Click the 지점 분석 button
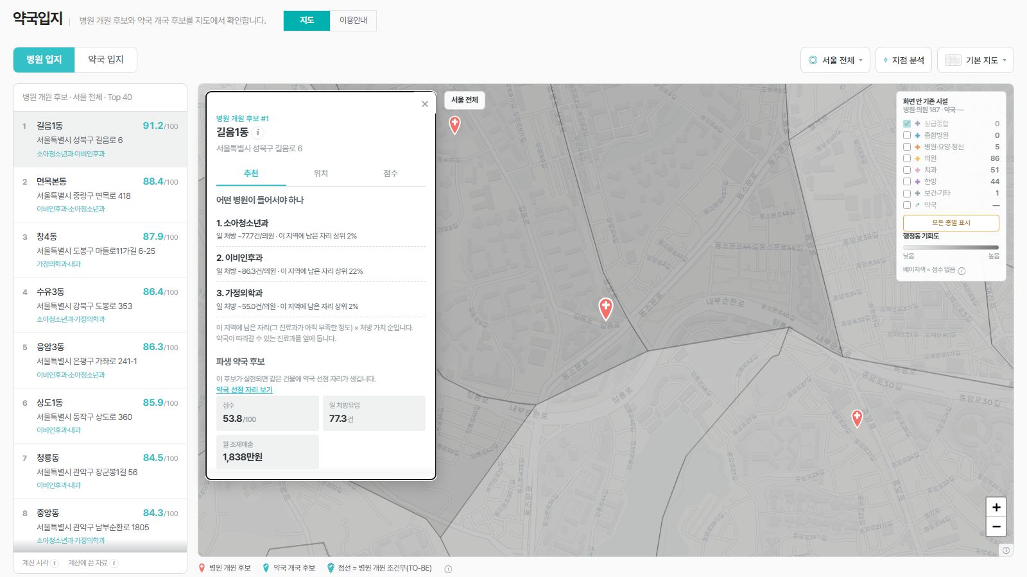The width and height of the screenshot is (1027, 577). click(x=903, y=60)
